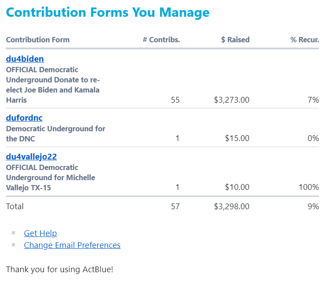Viewport: 326px width, 281px height.
Task: Click the % Recur. column header
Action: pyautogui.click(x=304, y=40)
